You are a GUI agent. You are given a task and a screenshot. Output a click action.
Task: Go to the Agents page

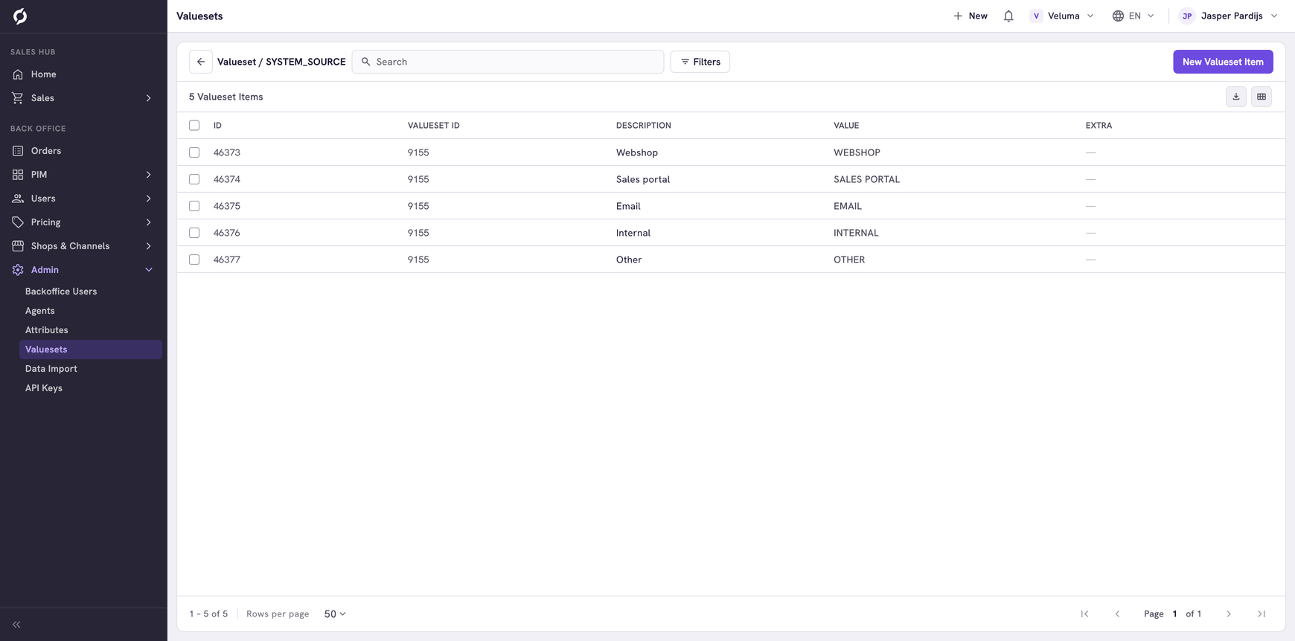point(40,311)
